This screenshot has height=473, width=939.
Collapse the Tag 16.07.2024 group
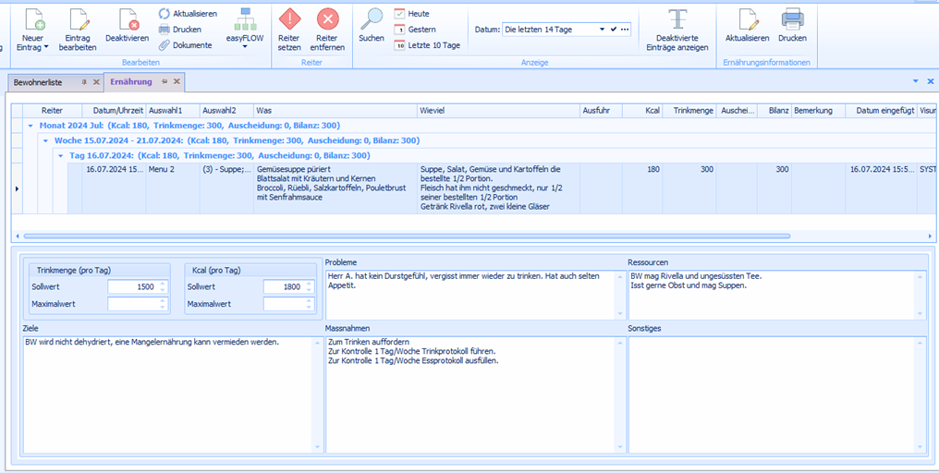click(62, 156)
